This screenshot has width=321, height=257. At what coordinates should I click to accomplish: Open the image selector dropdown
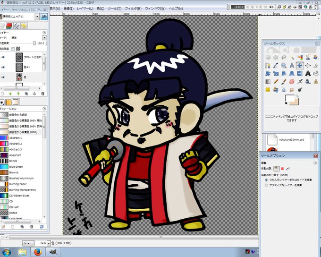point(37,17)
